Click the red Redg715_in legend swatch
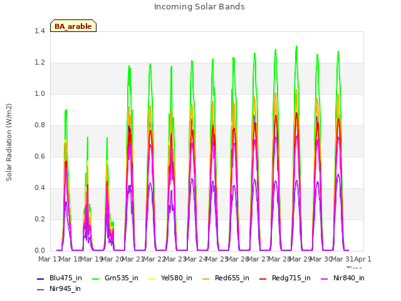 [x=263, y=278]
